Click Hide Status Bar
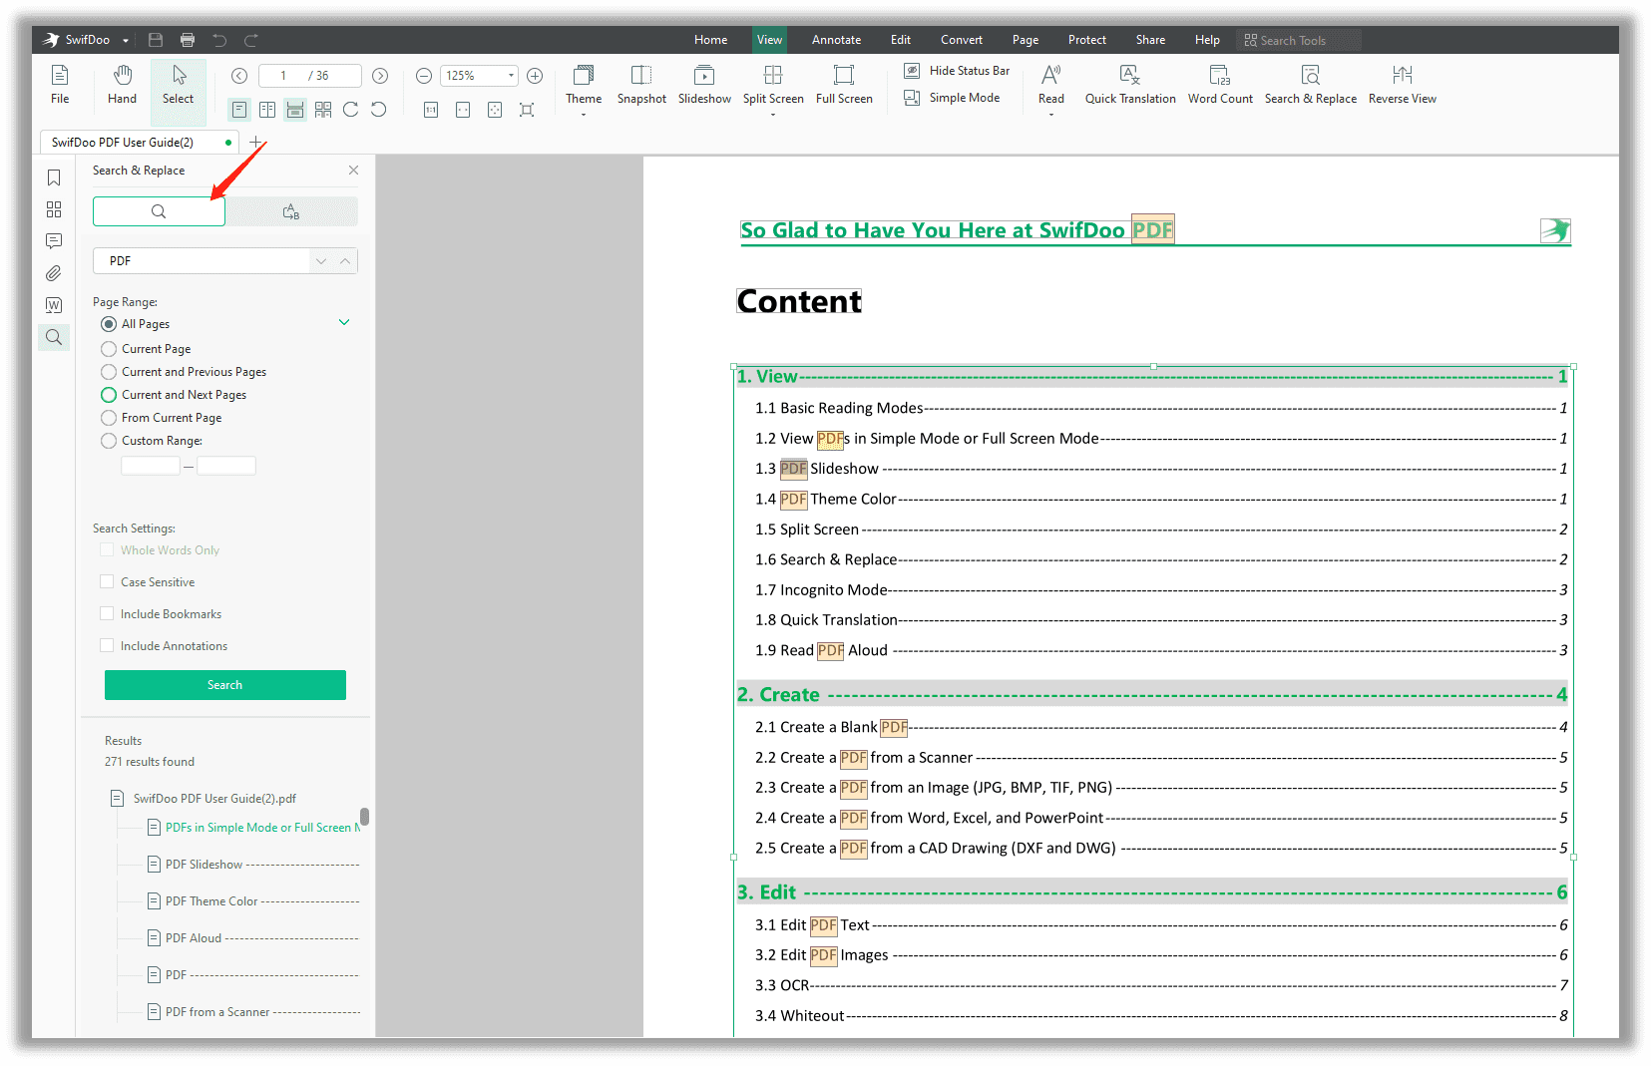 (x=957, y=71)
